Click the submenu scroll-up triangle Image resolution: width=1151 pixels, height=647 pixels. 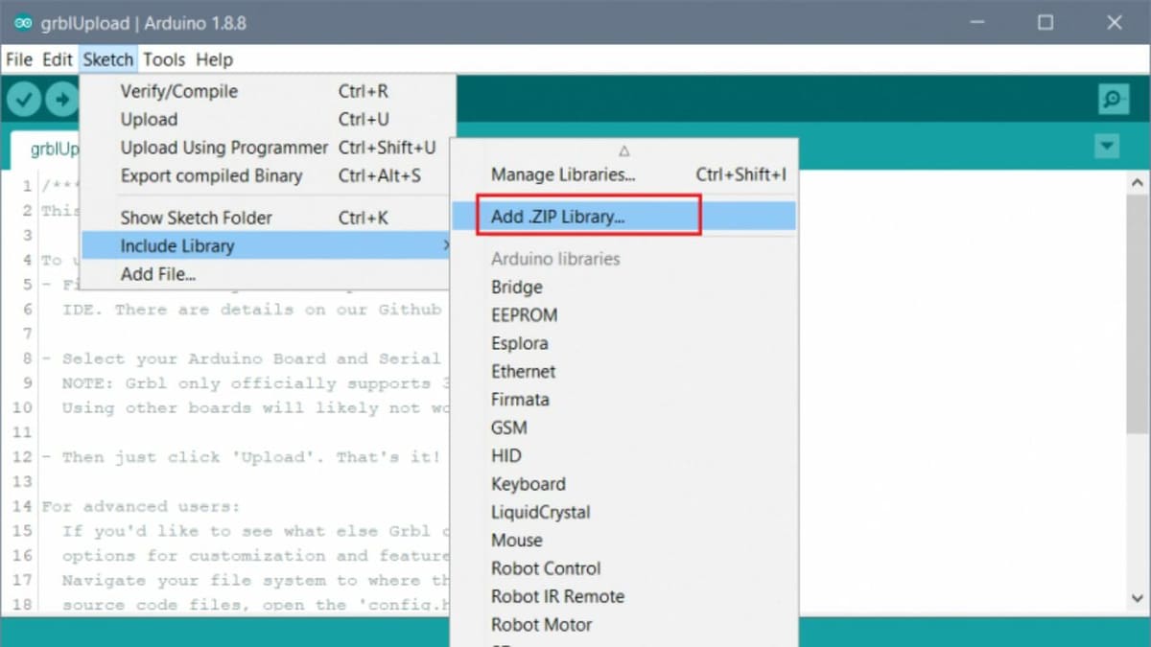[624, 150]
